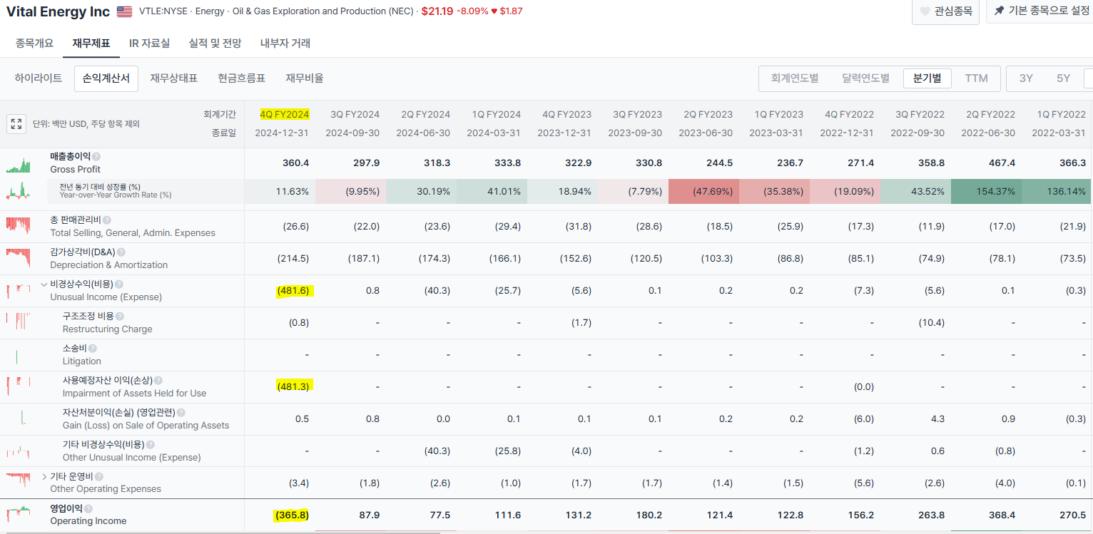Open the 재무상태표 tab

point(173,78)
